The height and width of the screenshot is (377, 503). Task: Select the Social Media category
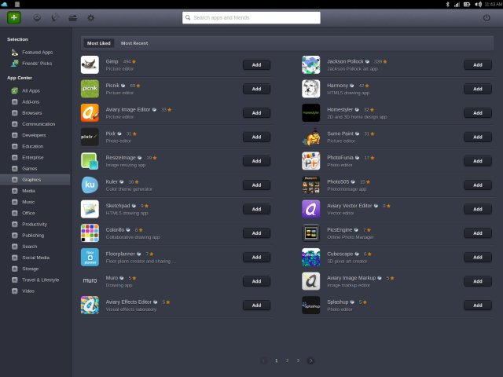(x=35, y=258)
